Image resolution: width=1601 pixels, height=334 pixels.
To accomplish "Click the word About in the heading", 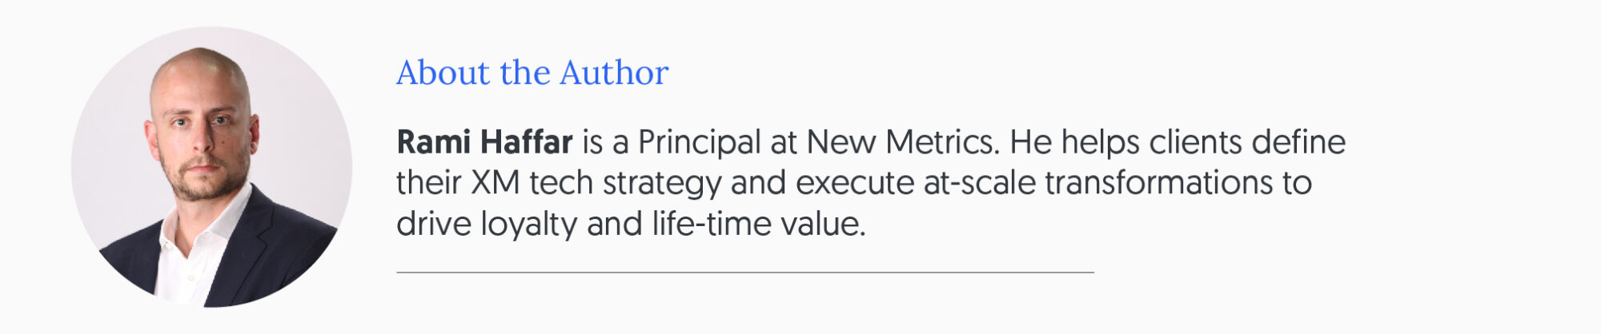I will click(x=443, y=73).
